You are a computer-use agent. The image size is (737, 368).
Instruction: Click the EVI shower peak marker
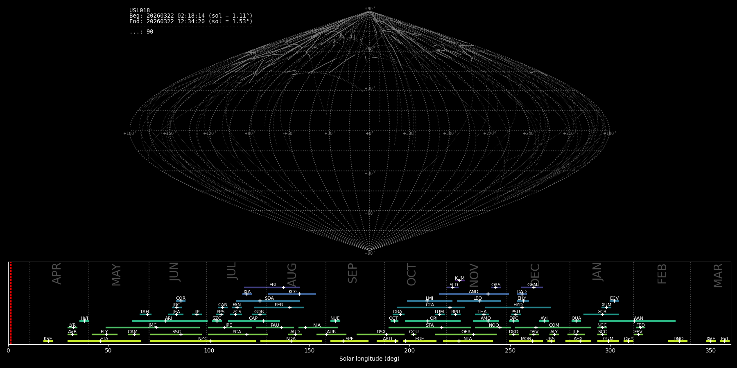click(725, 341)
